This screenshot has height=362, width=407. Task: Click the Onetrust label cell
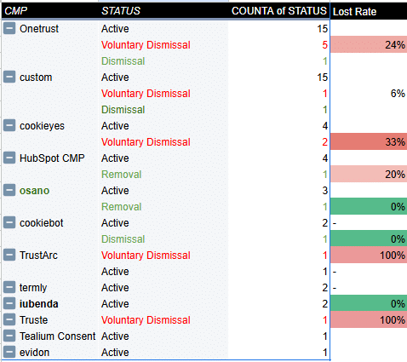click(x=39, y=29)
